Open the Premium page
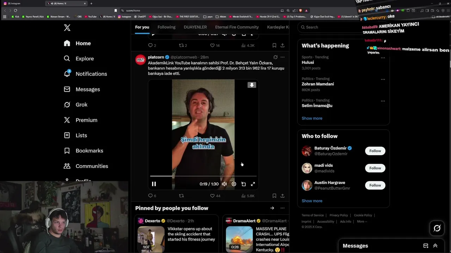Image resolution: width=451 pixels, height=253 pixels. [x=80, y=120]
